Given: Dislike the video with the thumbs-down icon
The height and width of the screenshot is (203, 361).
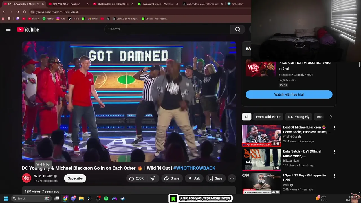Looking at the screenshot, I should [x=153, y=178].
